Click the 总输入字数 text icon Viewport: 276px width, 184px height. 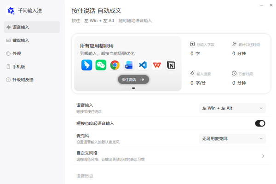[x=192, y=44]
